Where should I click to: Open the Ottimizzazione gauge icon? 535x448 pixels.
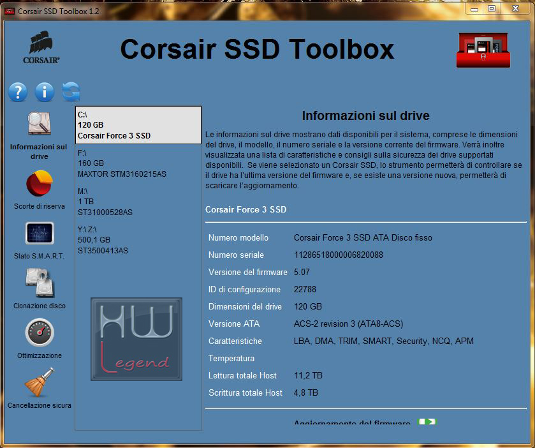pyautogui.click(x=40, y=332)
